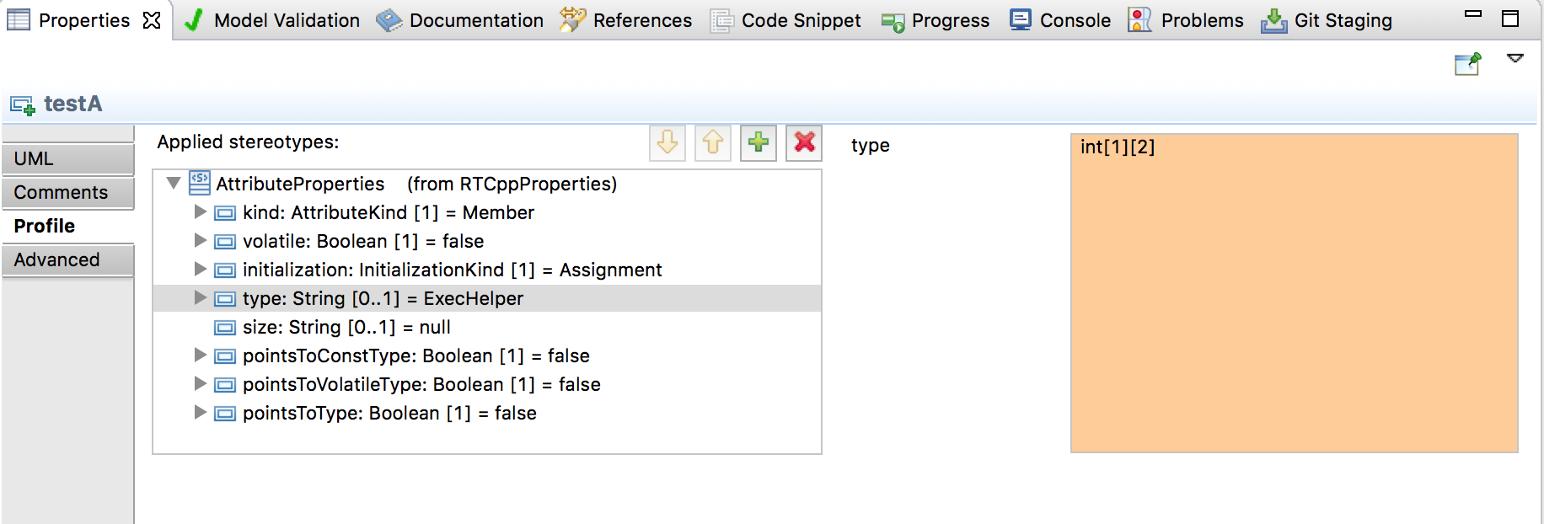Click the AttributeProperties stereotype icon
1544x524 pixels.
[x=200, y=183]
